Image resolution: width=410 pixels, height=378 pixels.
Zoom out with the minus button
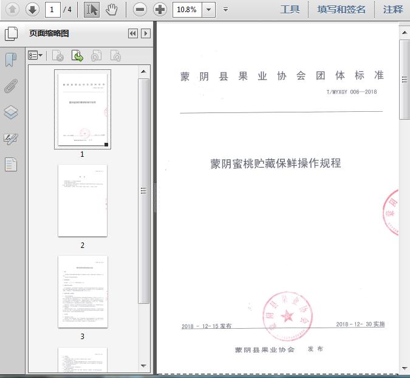click(x=140, y=10)
